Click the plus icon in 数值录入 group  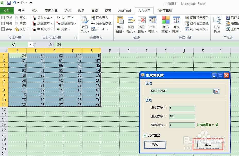pyautogui.click(x=103, y=29)
